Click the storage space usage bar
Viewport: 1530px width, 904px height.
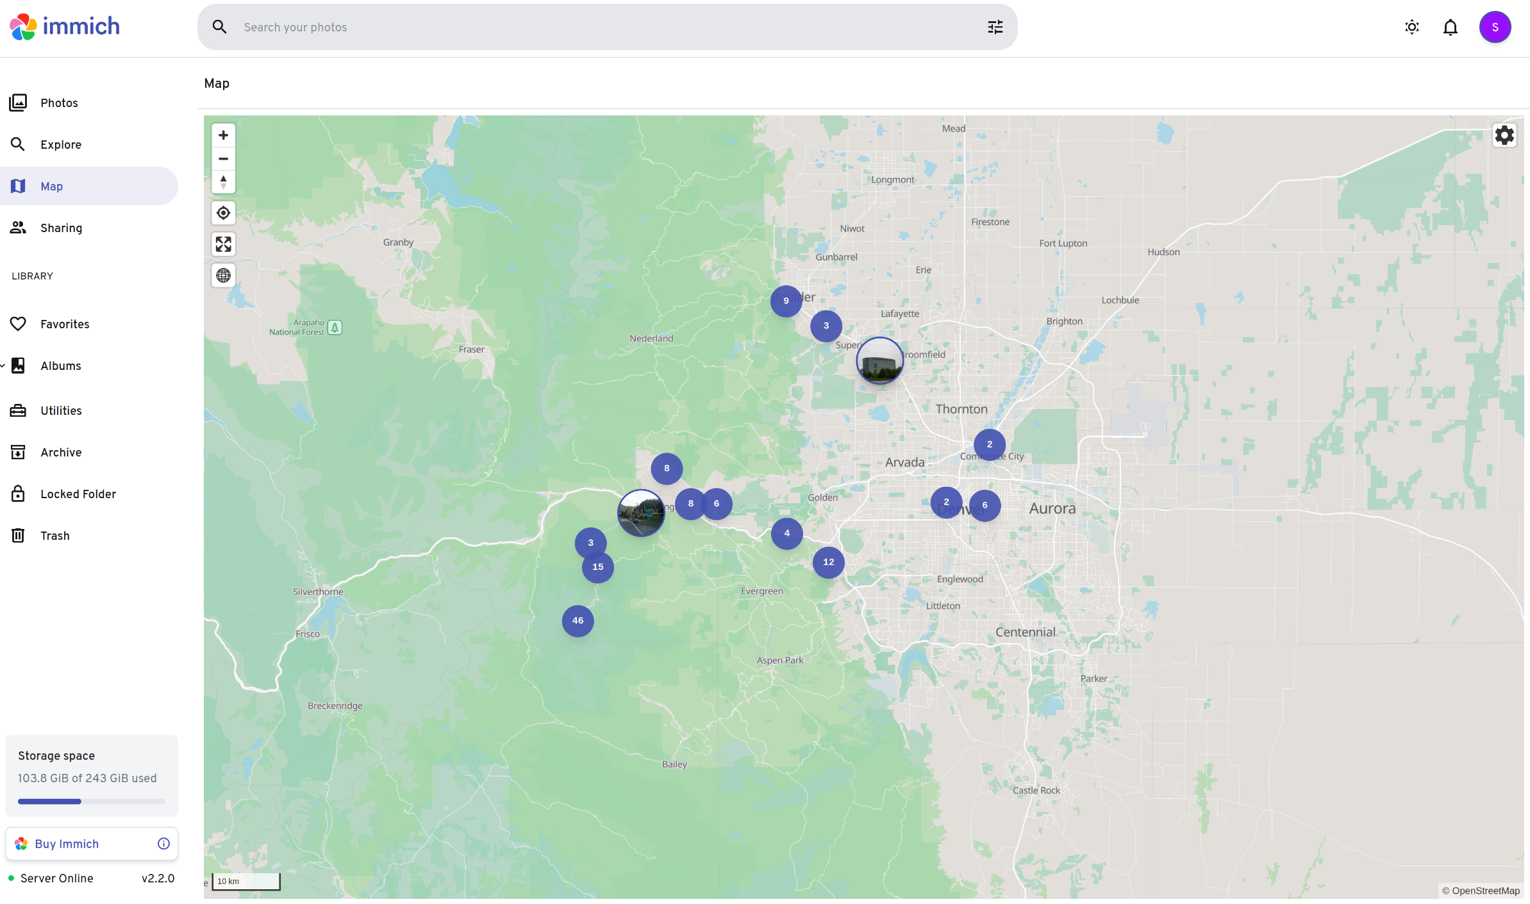tap(91, 801)
